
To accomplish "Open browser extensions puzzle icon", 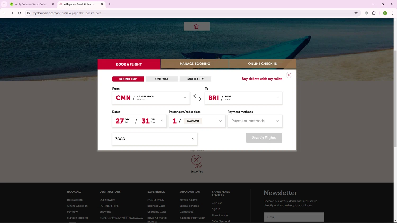I will [x=374, y=13].
